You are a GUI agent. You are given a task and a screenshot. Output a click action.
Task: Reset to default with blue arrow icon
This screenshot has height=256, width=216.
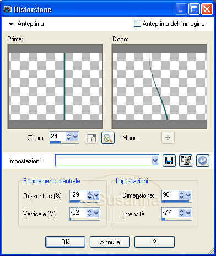coord(203,161)
